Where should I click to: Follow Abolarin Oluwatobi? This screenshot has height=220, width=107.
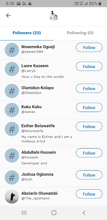pyautogui.click(x=89, y=194)
